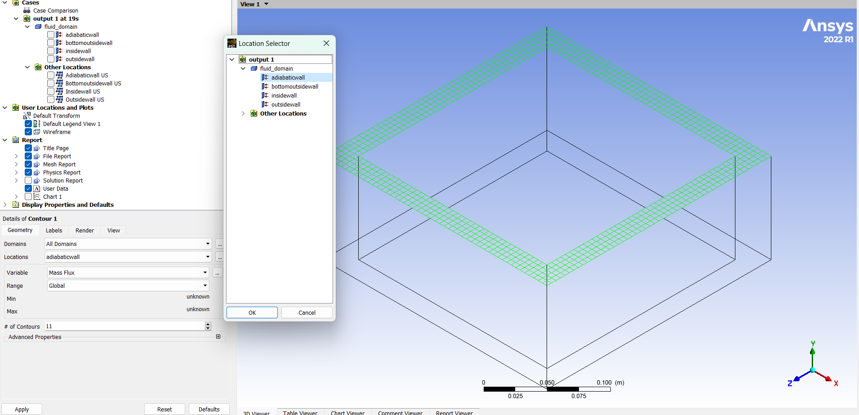Click the Adiabaticwall US location icon

click(x=59, y=75)
